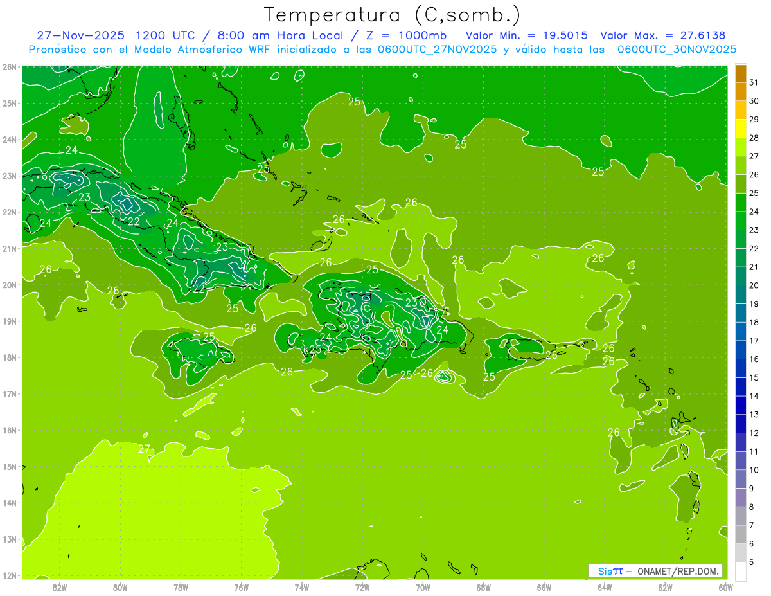Click the "80W" longitude axis label
Screen dimensions: 771x596
point(120,587)
